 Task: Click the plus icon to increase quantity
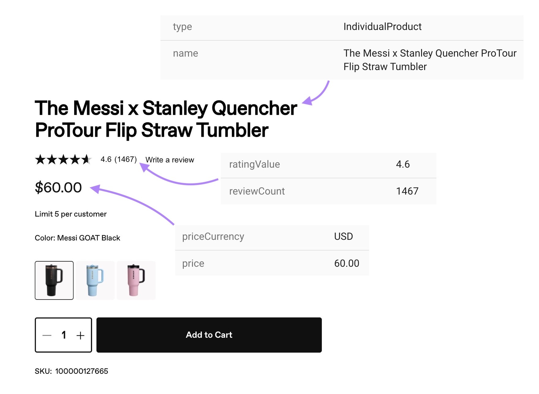coord(81,335)
